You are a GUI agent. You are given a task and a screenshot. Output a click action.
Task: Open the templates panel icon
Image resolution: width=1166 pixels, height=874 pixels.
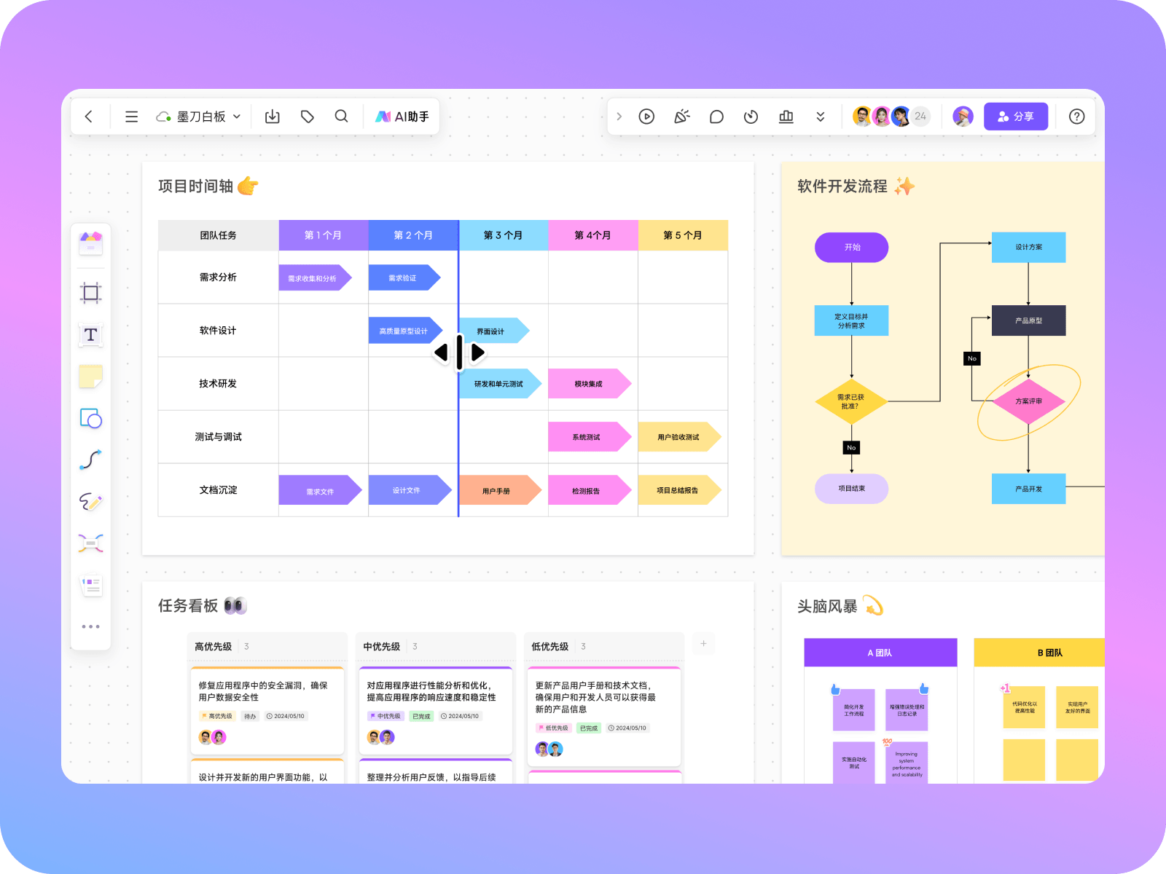90,243
